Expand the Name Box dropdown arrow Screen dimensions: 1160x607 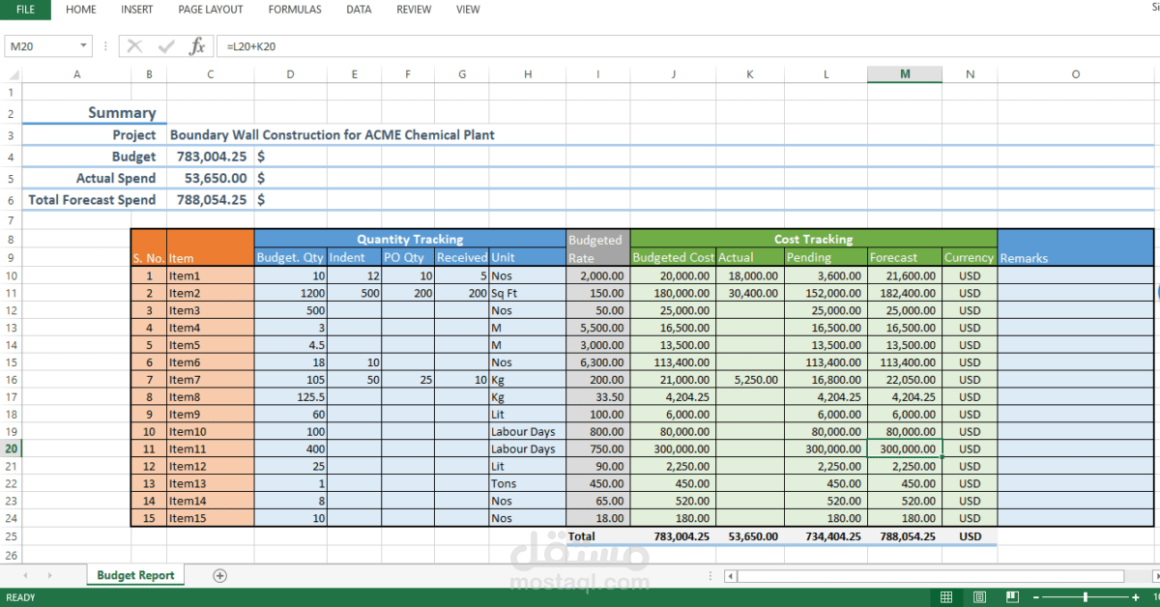(x=84, y=46)
